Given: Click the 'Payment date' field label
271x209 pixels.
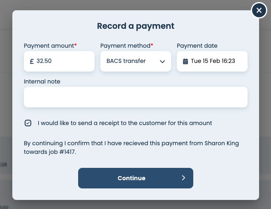Looking at the screenshot, I should 197,46.
